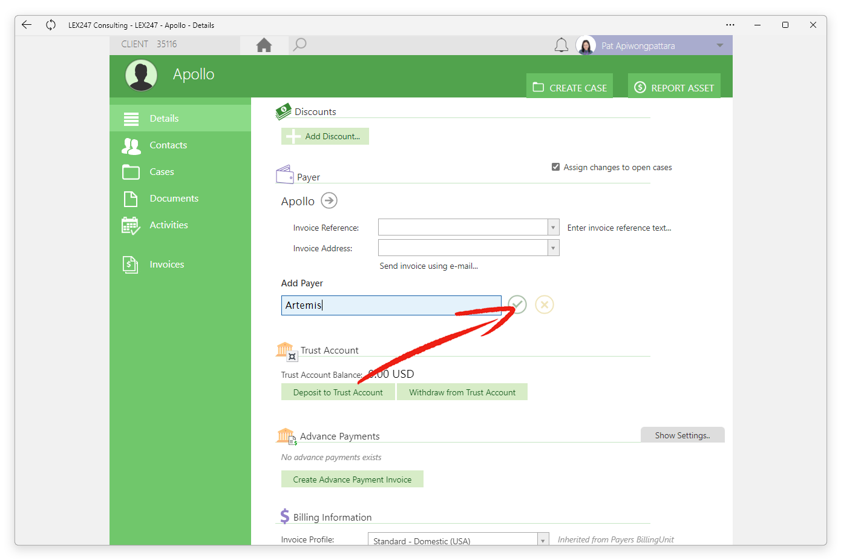841x560 pixels.
Task: Open the Contacts sidebar section
Action: pos(180,145)
